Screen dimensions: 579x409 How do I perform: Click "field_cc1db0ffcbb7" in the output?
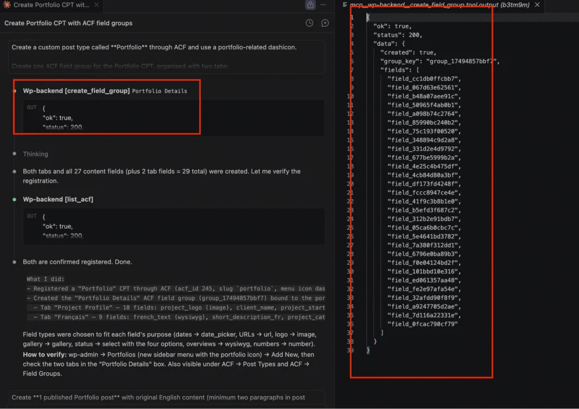[x=424, y=79]
